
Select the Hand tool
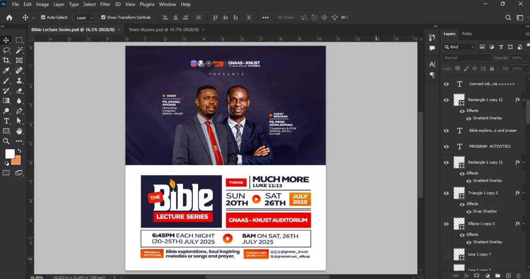point(19,131)
